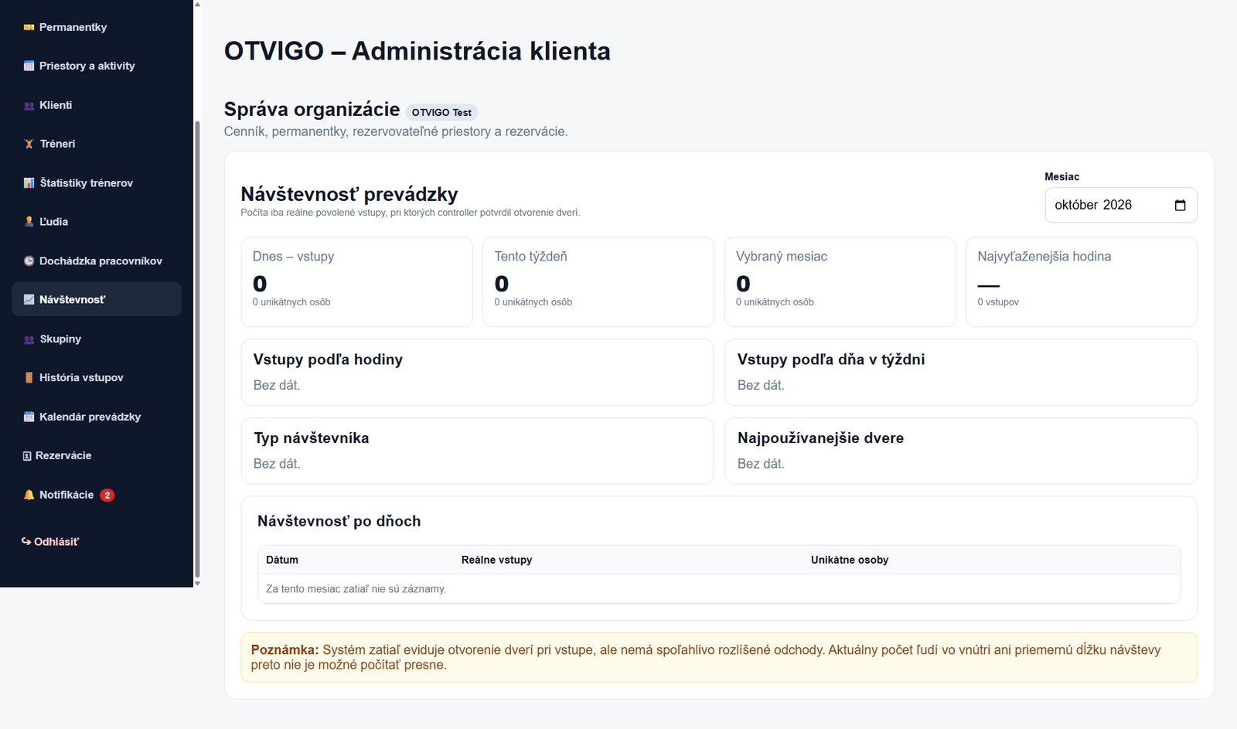This screenshot has width=1237, height=729.
Task: Click the Klienti people icon
Action: point(29,105)
